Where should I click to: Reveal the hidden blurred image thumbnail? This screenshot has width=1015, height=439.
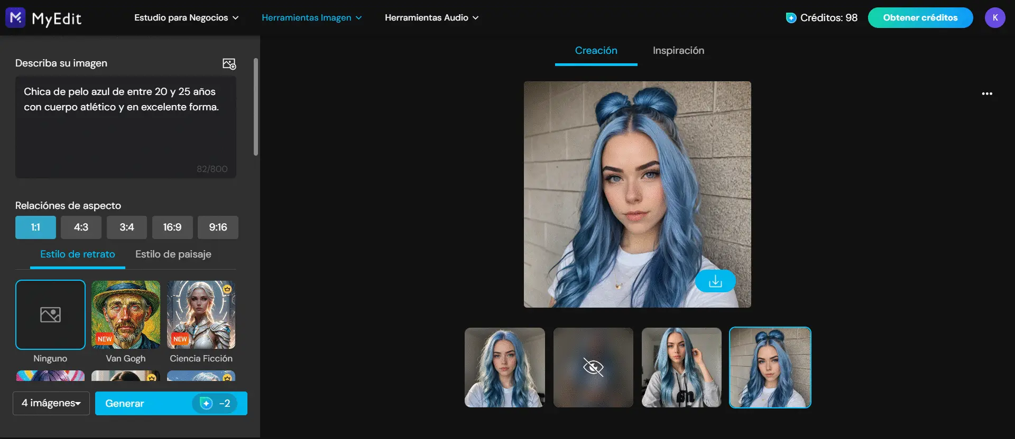click(593, 367)
